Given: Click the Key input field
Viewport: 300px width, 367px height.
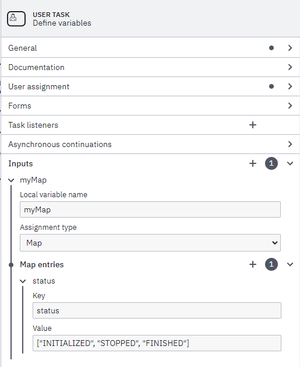Looking at the screenshot, I should pos(157,310).
